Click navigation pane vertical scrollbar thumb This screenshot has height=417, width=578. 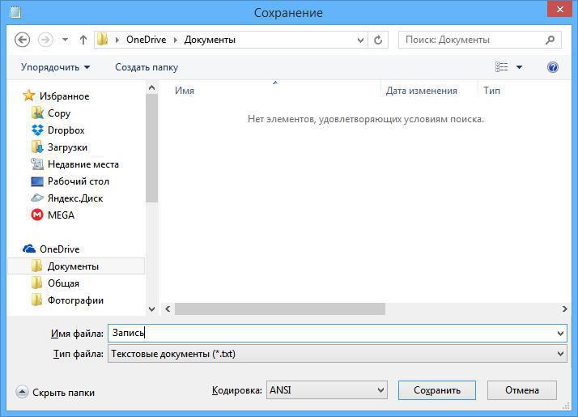click(x=151, y=148)
